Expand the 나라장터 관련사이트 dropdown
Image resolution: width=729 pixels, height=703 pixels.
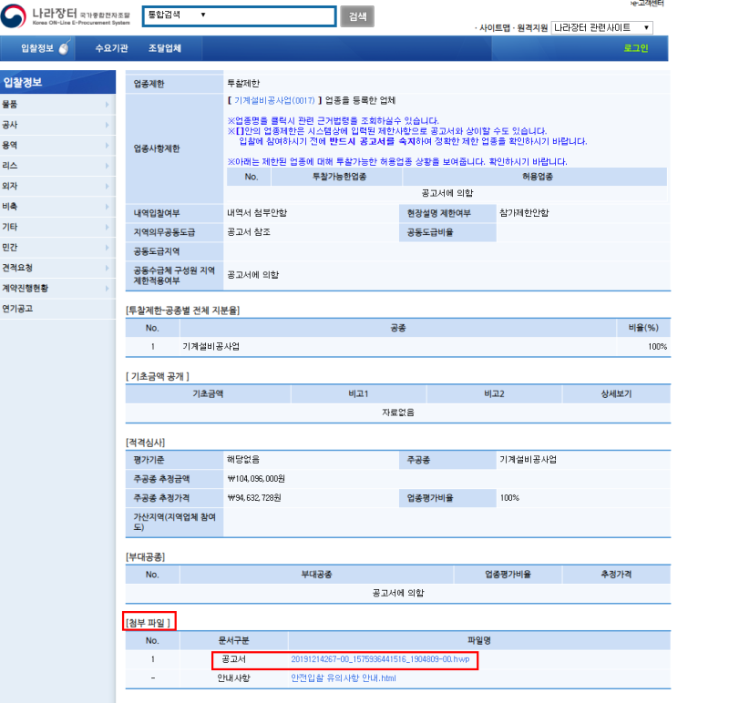click(602, 28)
